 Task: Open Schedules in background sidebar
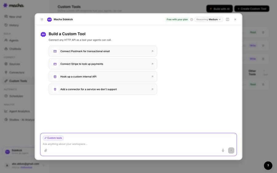(x=14, y=96)
